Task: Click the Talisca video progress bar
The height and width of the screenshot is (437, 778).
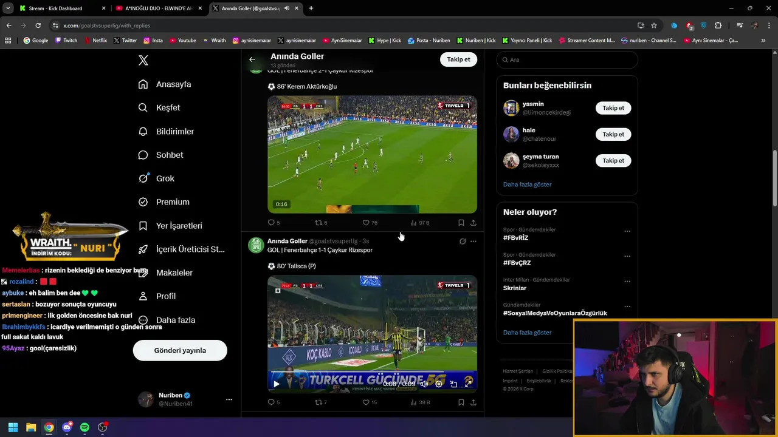Action: tap(372, 372)
